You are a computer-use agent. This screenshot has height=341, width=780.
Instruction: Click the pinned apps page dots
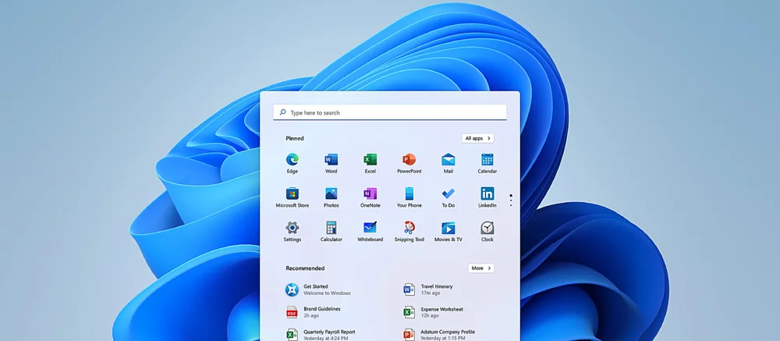[x=511, y=200]
